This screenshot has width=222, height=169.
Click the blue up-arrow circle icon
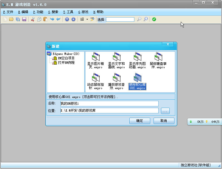(67, 19)
